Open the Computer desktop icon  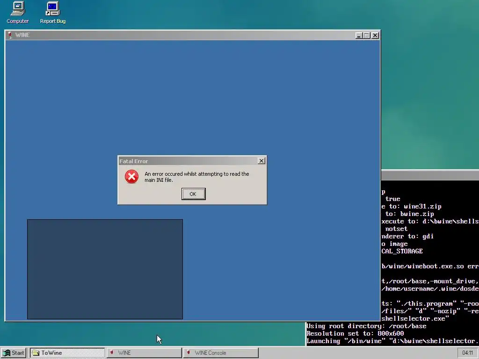(18, 13)
